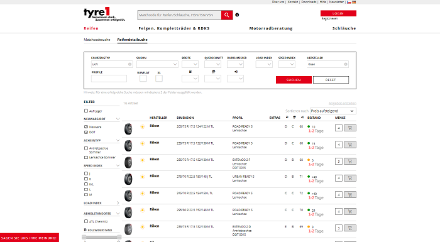Add Urban Ready S tyre to cart
The width and height of the screenshot is (440, 242).
350,178
